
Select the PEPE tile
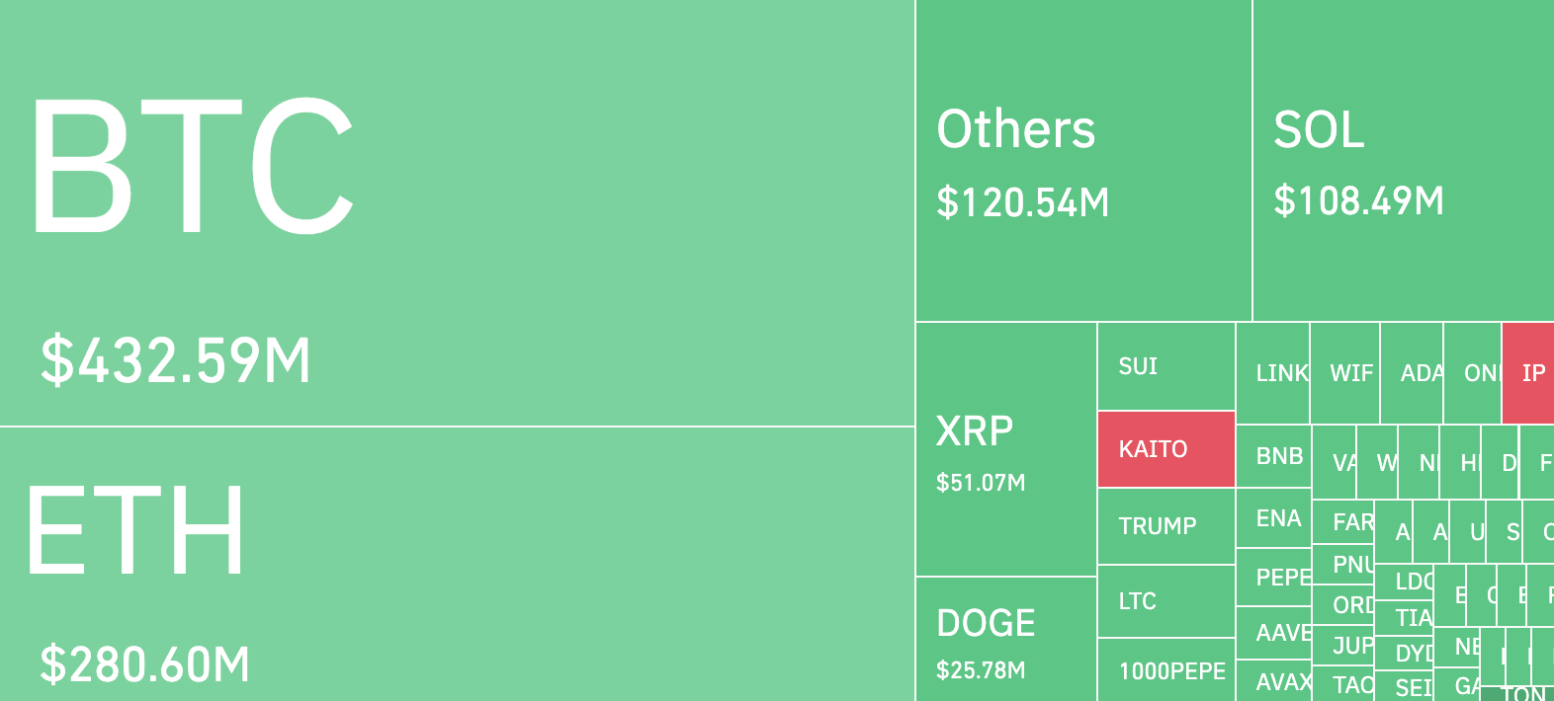coord(1274,578)
